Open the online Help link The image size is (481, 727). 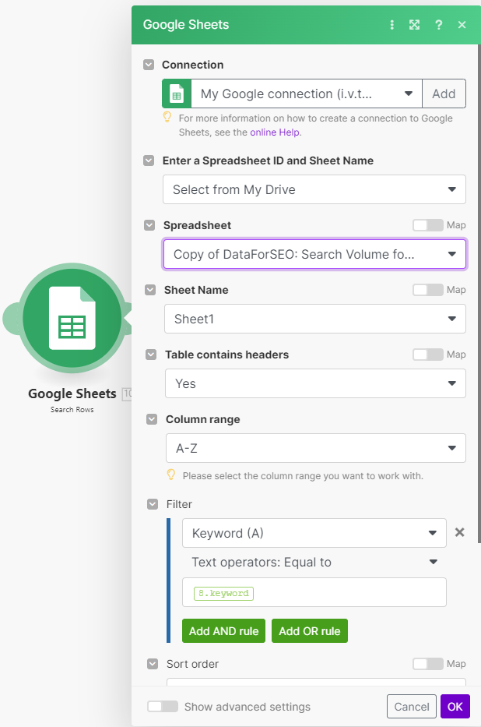[275, 132]
